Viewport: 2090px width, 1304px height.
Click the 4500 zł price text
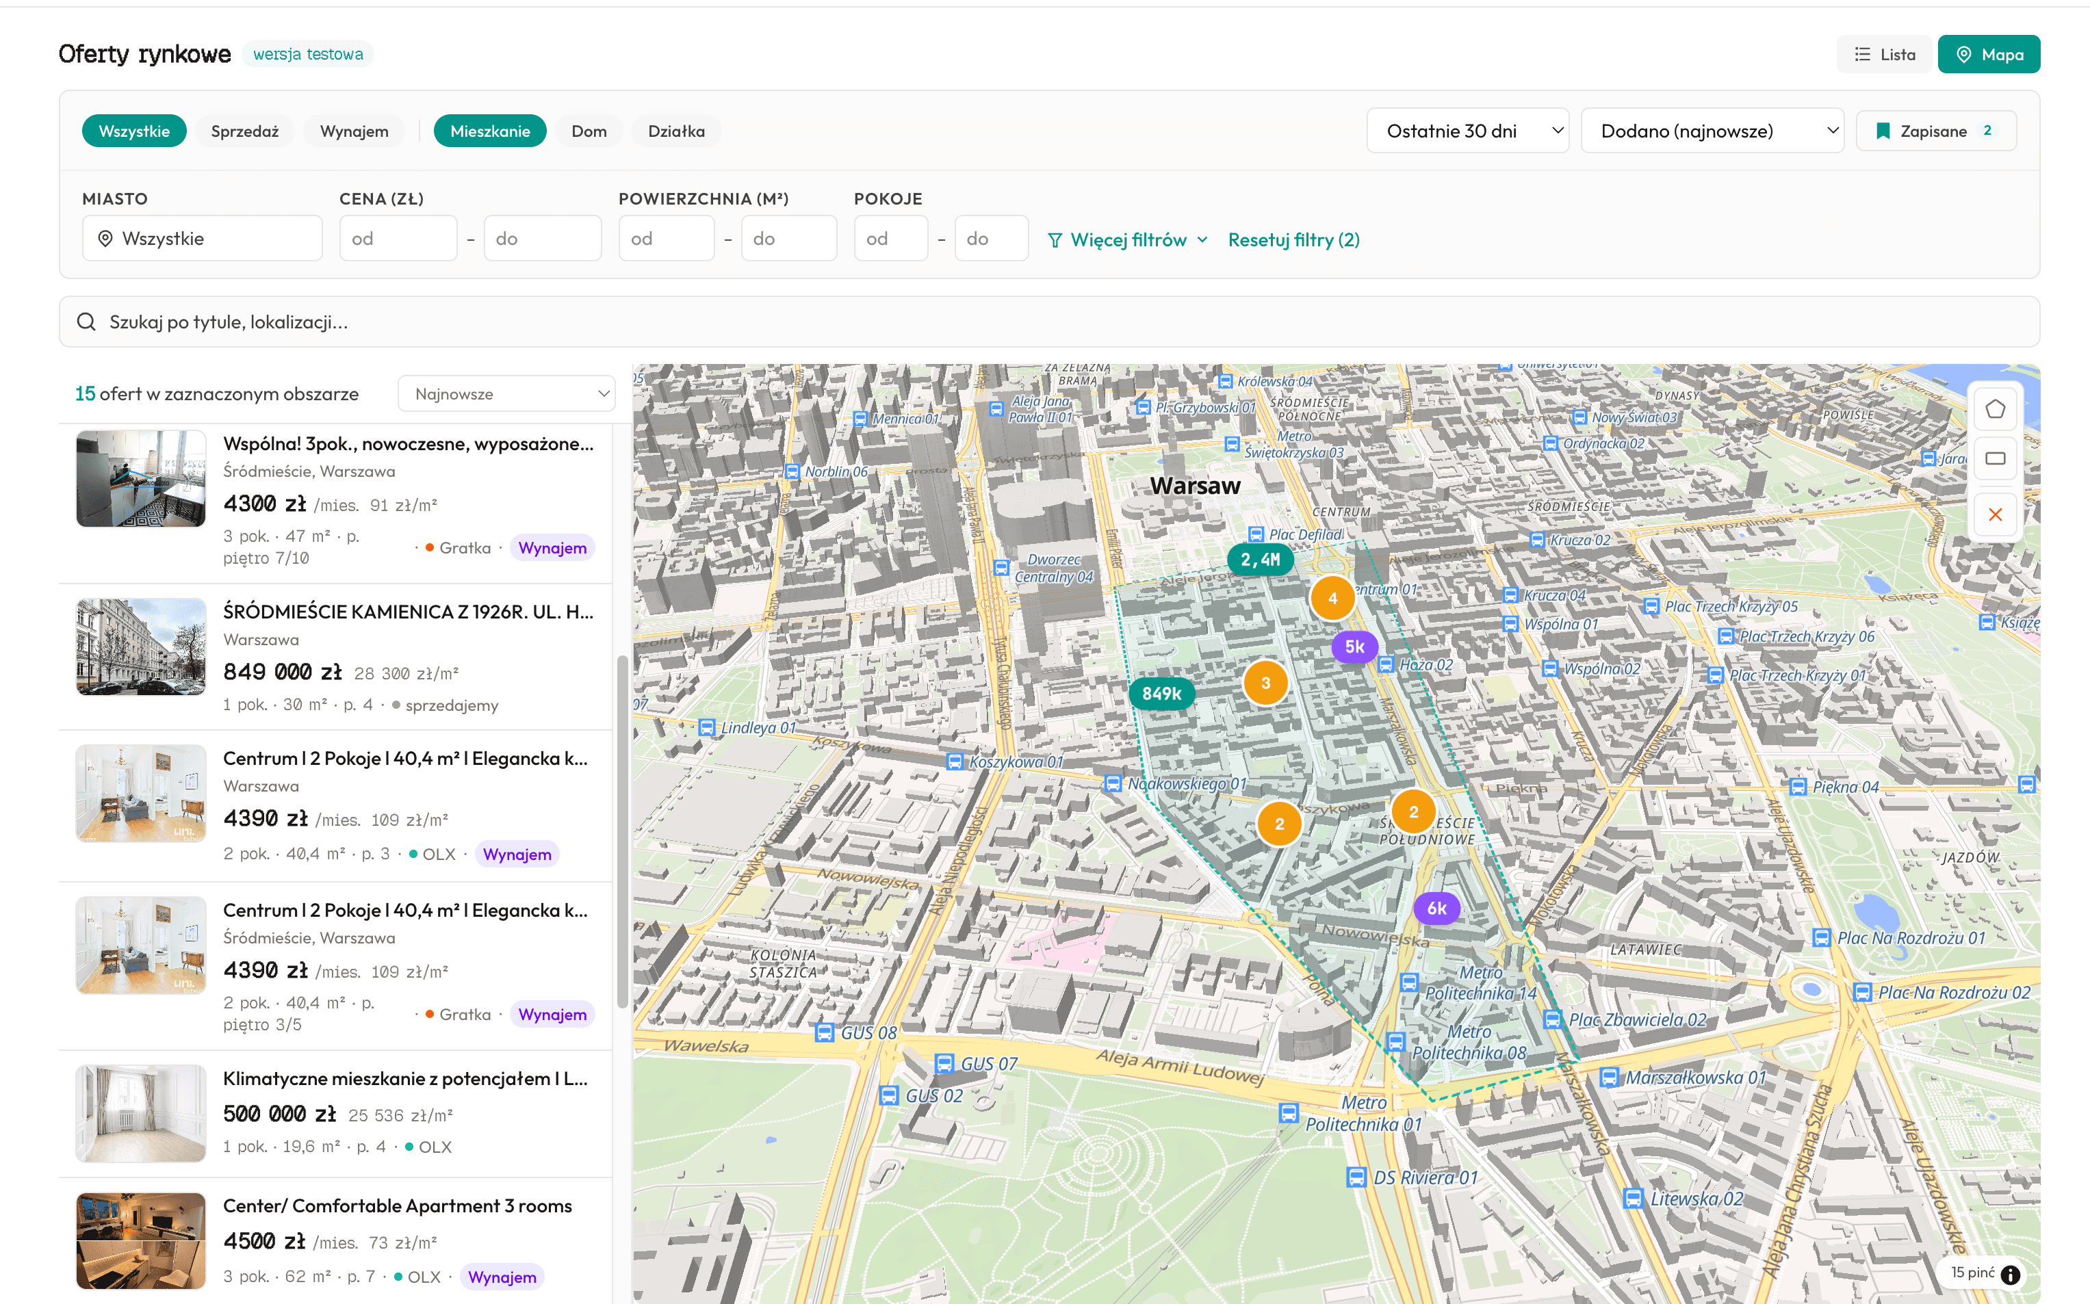264,1241
